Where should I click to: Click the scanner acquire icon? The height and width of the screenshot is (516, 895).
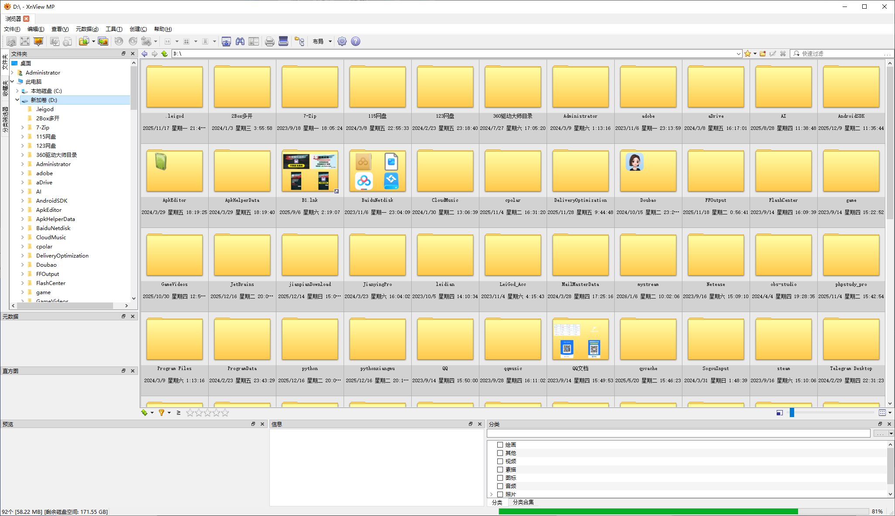[x=283, y=41]
